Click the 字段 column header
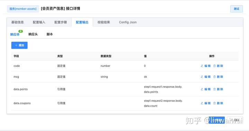Screen dimensions: 249x131 [16, 56]
